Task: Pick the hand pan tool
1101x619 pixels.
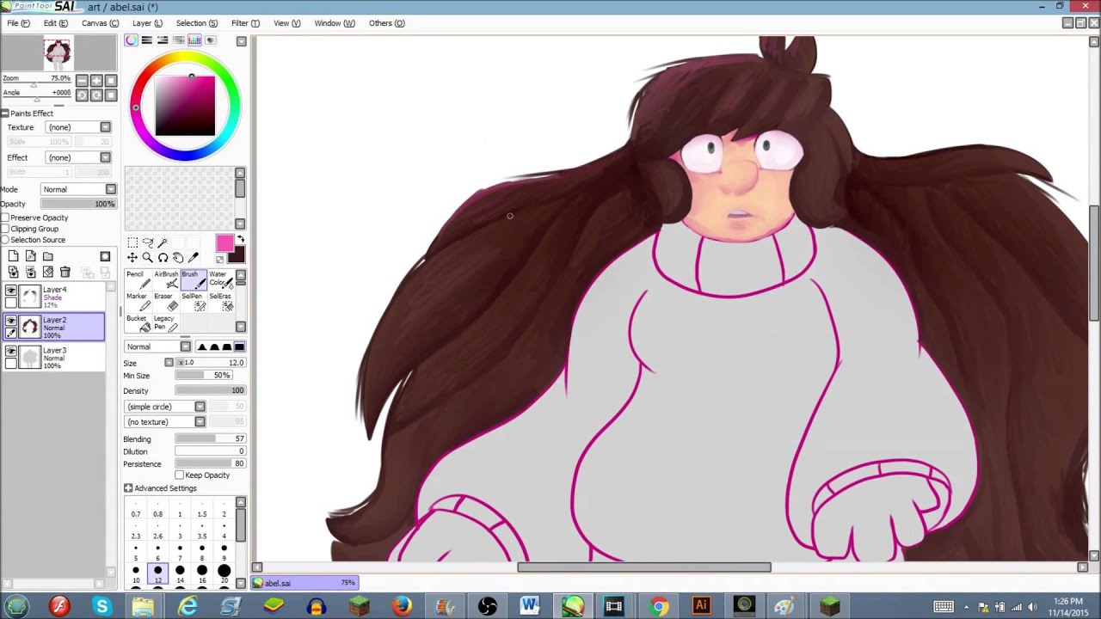Action: pyautogui.click(x=177, y=258)
